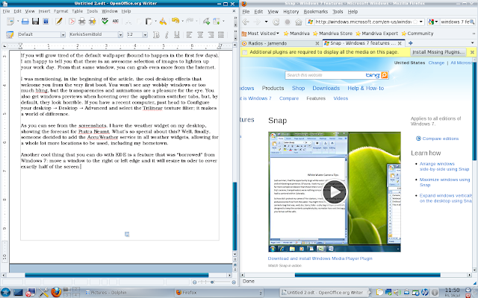Viewport: 478px width, 298px height.
Task: Click Download and install Windows Media Player Plugin
Action: 320,259
